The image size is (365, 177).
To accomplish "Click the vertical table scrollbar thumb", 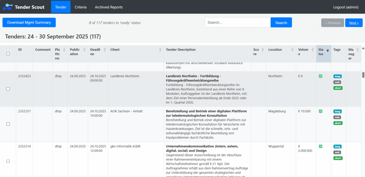I will (x=363, y=75).
